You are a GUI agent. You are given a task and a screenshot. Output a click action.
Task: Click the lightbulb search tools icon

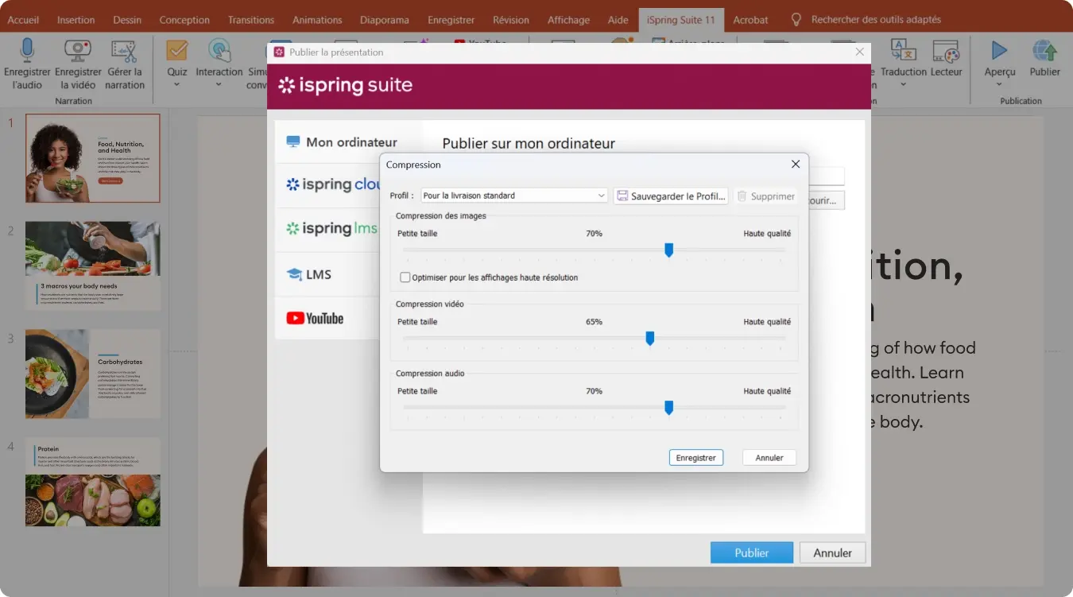[x=796, y=20]
